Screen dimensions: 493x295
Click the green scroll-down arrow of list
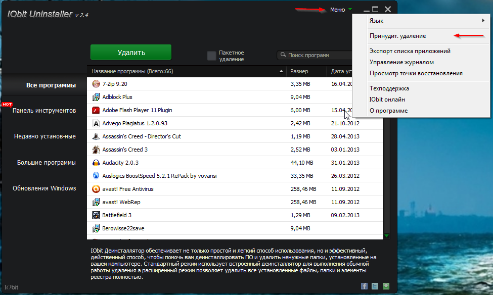pyautogui.click(x=386, y=235)
